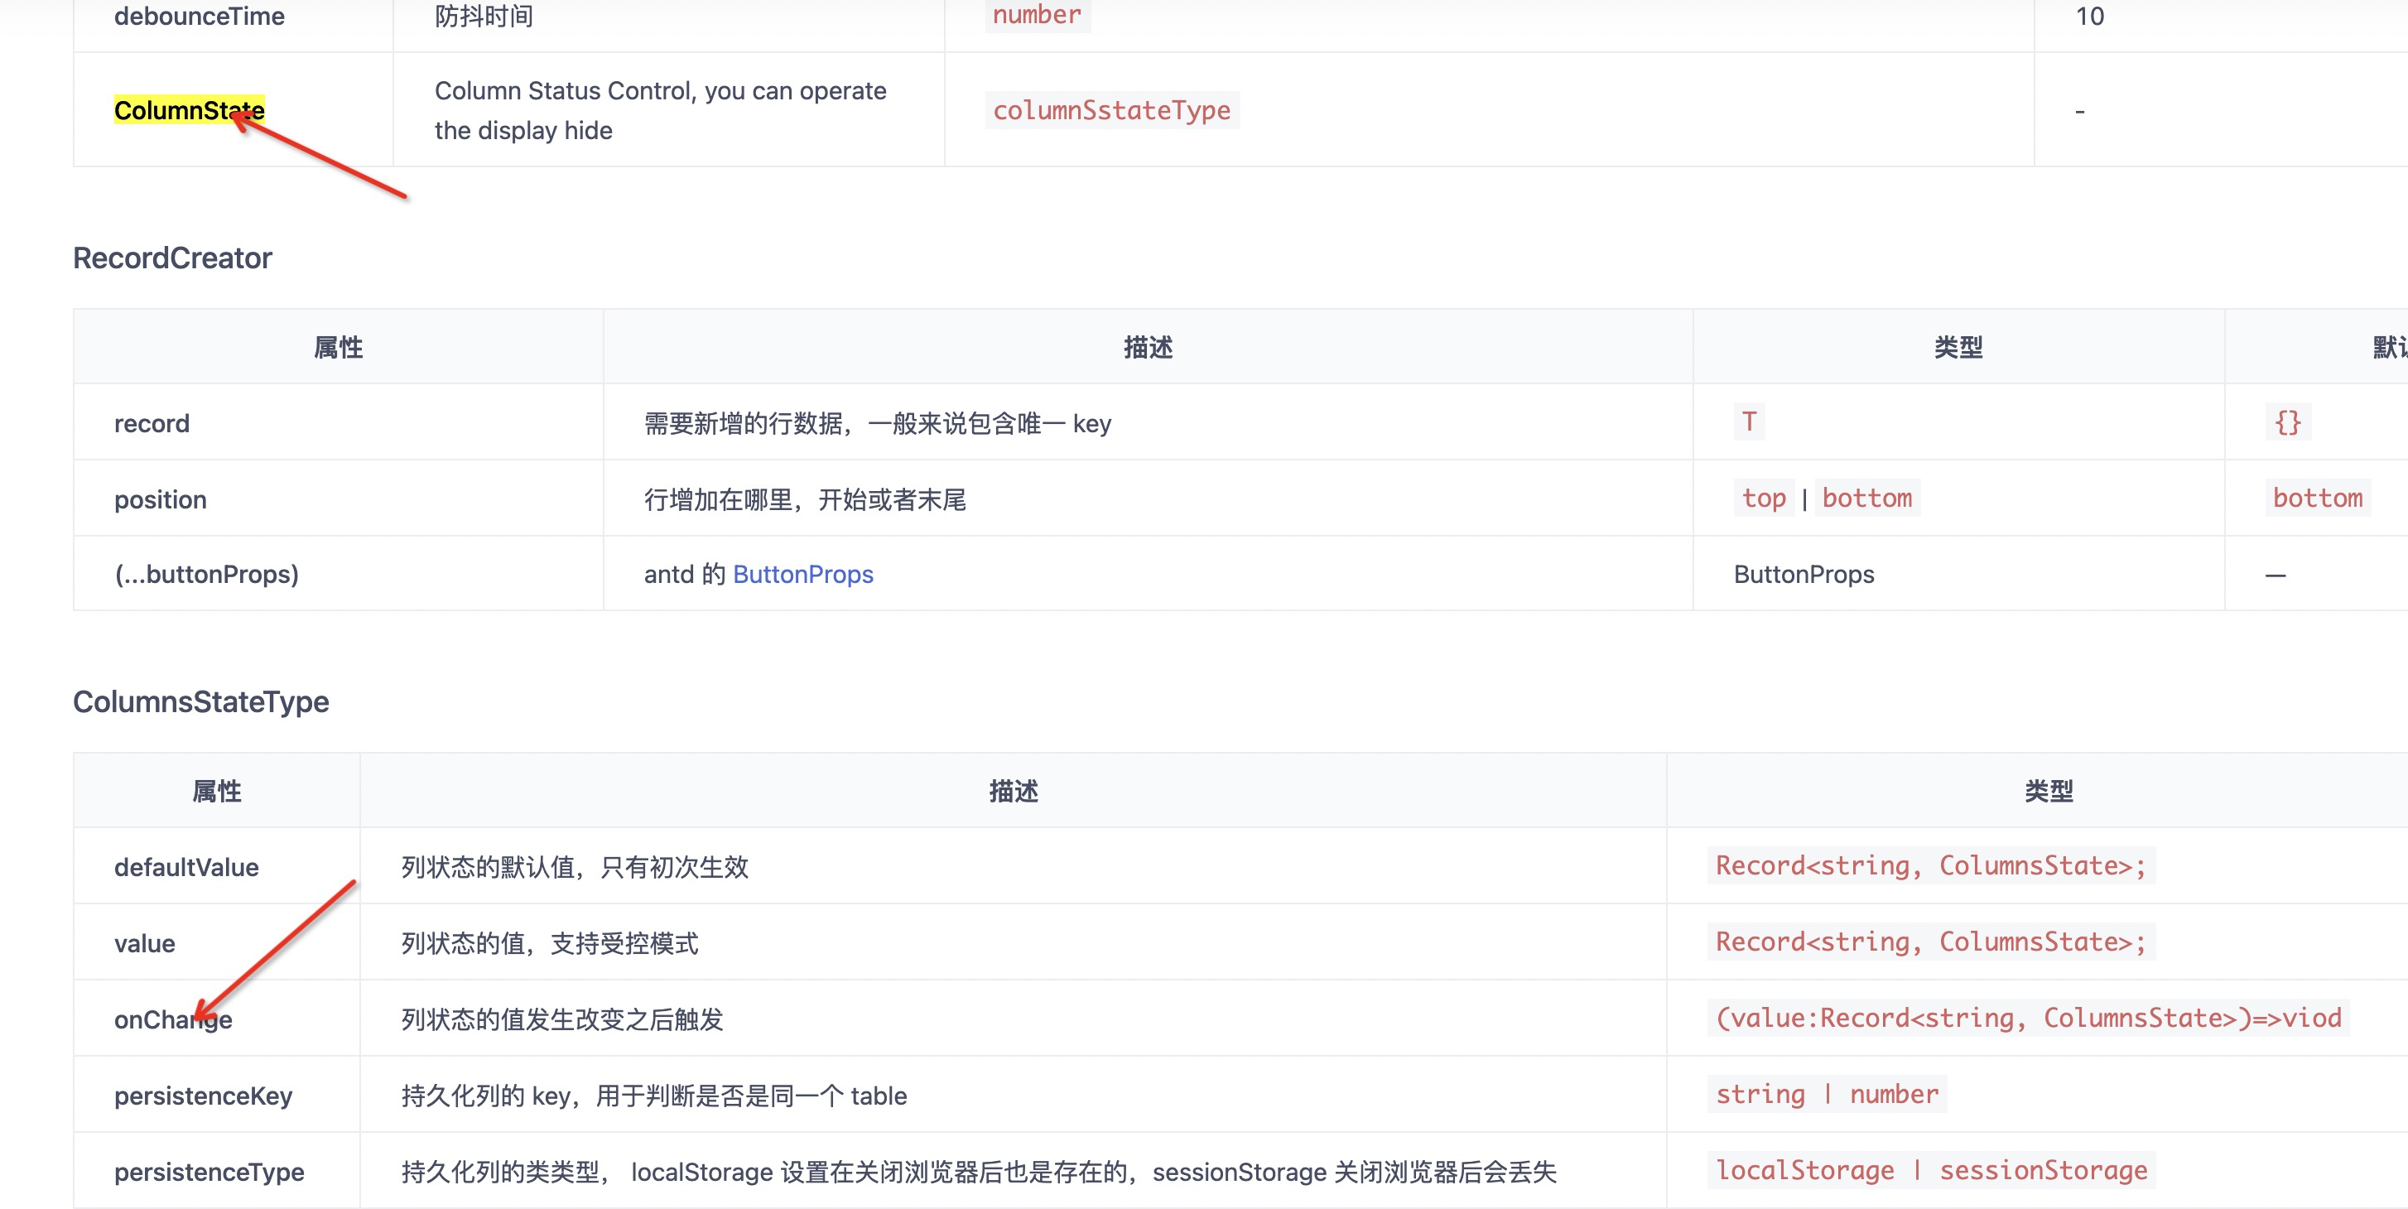Click '描述' header in RecordCreator table
The height and width of the screenshot is (1209, 2408).
(x=1148, y=348)
